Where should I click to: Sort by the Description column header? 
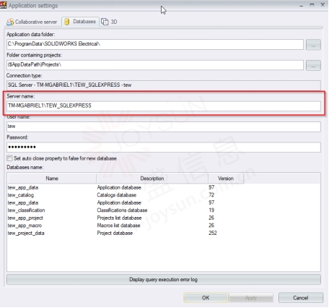click(152, 179)
